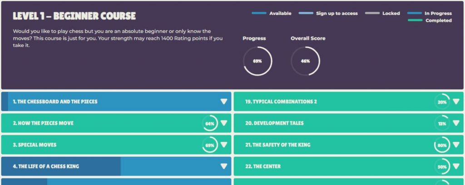Expand Typical Combinations 2 arrow
The height and width of the screenshot is (185, 465).
pos(456,101)
